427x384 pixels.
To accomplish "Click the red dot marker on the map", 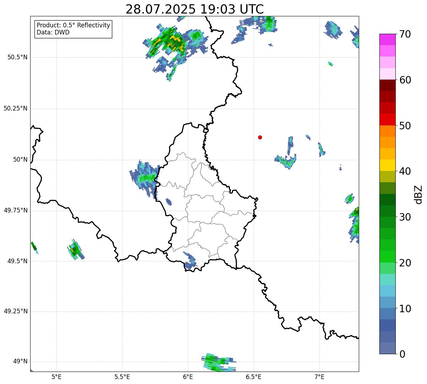I will pos(260,137).
